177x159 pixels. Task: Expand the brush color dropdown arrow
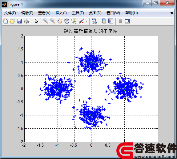point(86,21)
